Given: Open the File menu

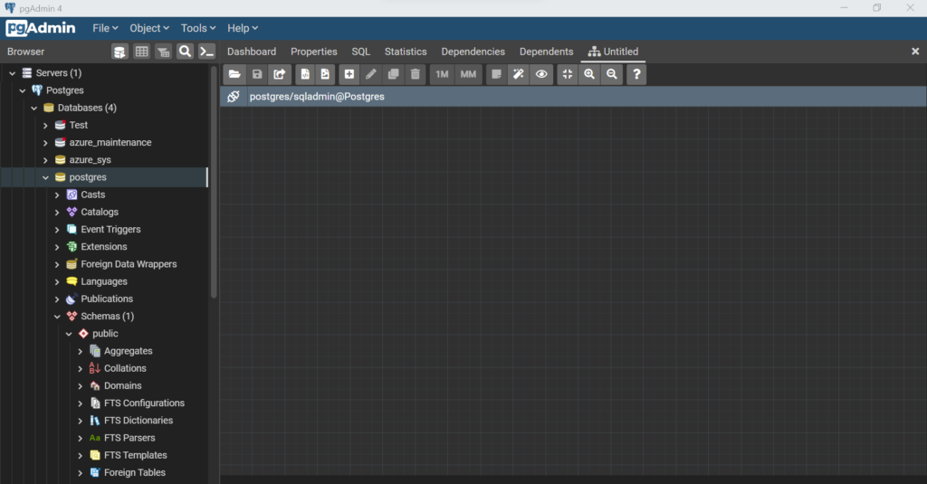Looking at the screenshot, I should [x=105, y=28].
